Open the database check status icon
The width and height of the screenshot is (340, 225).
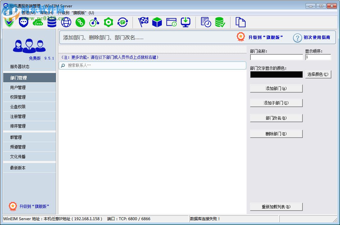[x=220, y=22]
